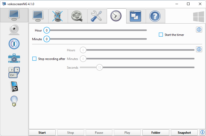This screenshot has height=136, width=206.
Task: Click the Folder button
Action: click(156, 133)
